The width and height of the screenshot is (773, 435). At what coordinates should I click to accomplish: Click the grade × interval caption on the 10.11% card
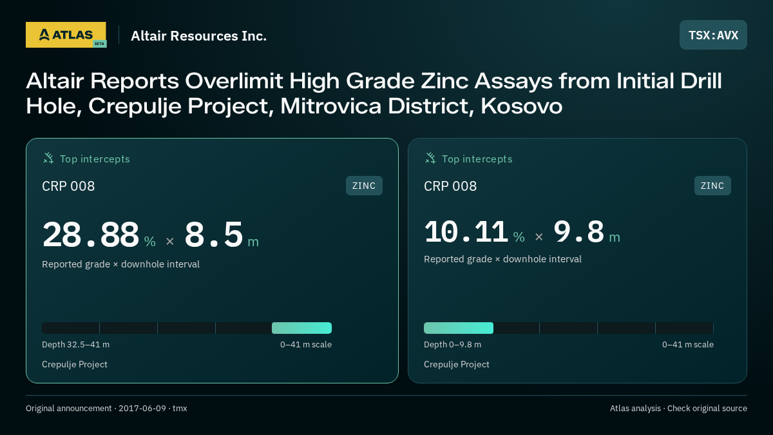(502, 259)
